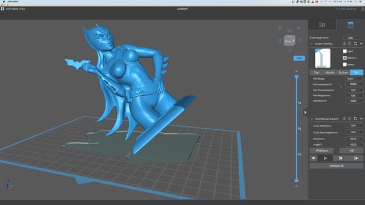The height and width of the screenshot is (205, 365).
Task: Export the Auto/Manual Support profile
Action: click(x=350, y=119)
